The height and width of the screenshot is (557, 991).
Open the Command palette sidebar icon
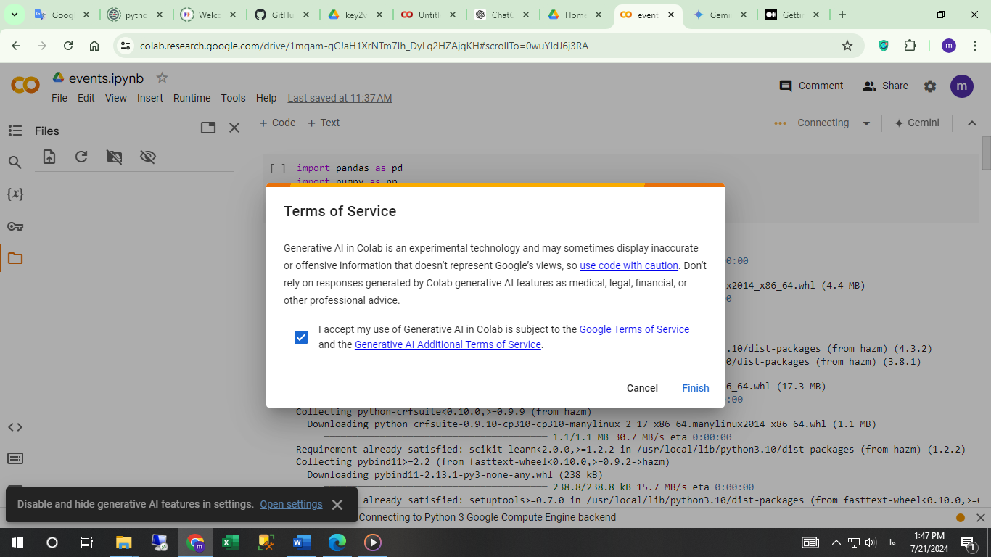[15, 458]
